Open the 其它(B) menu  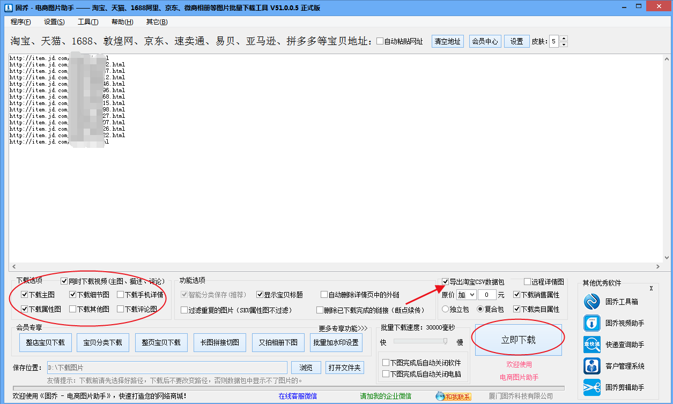click(157, 22)
